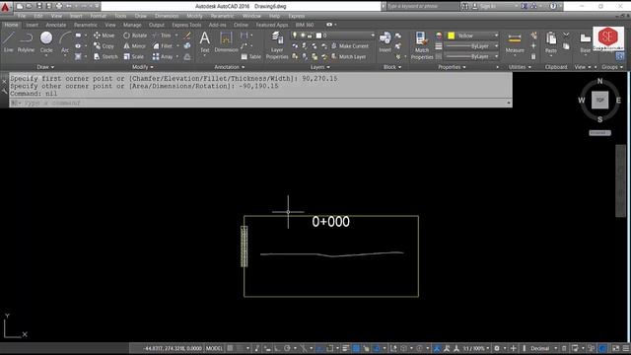
Task: Click Make Current layer button
Action: 350,46
